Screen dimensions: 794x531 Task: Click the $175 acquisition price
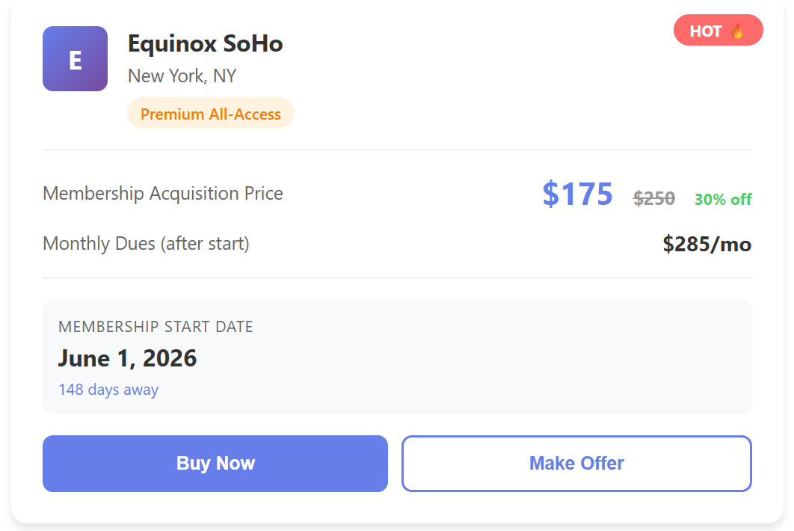[577, 194]
